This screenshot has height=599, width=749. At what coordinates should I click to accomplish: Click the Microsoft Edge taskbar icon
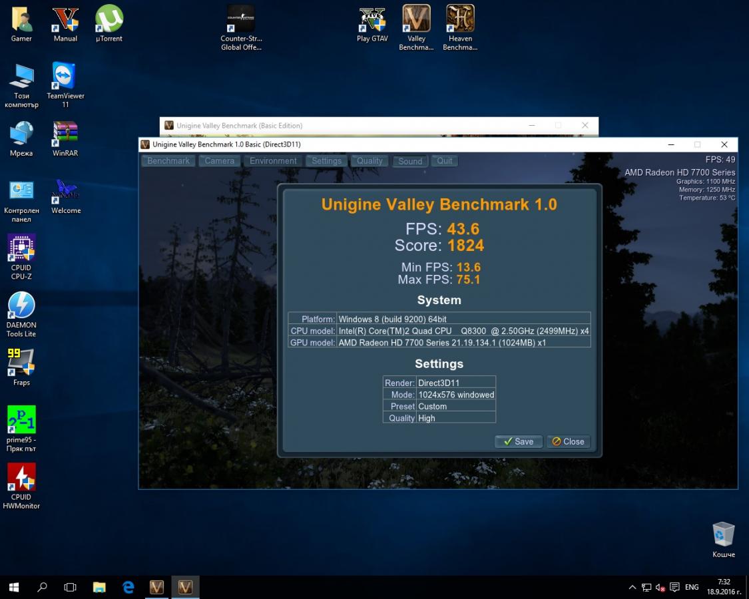pyautogui.click(x=128, y=587)
